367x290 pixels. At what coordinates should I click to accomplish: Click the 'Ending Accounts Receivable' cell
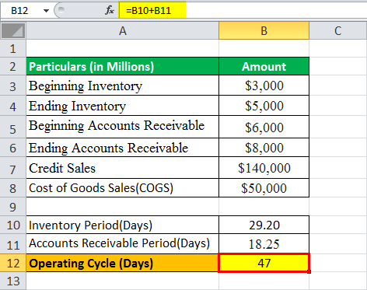[123, 147]
